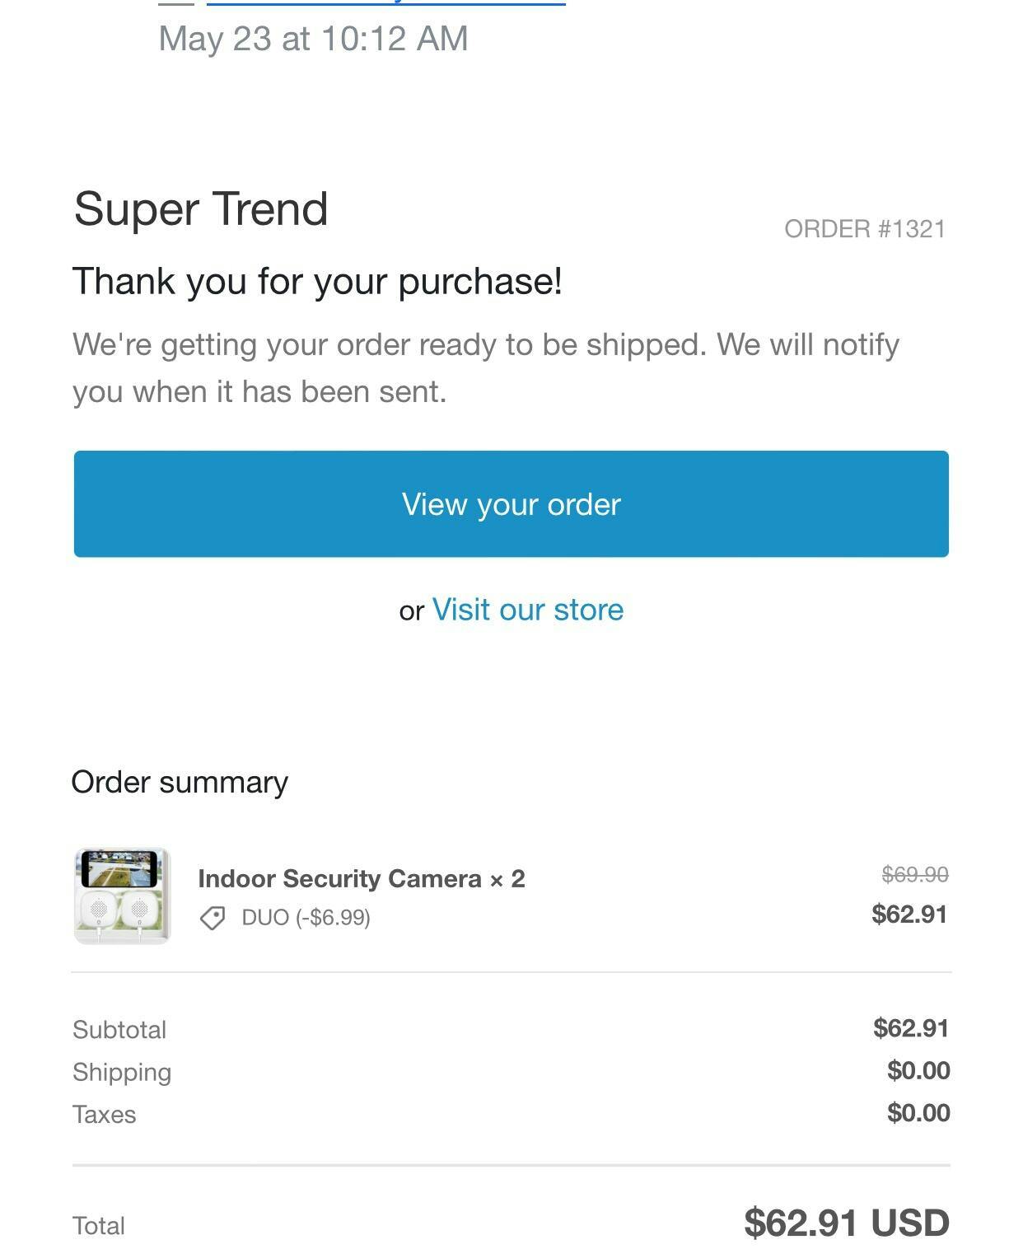Click the $62.91 item price under $69.90
Image resolution: width=1023 pixels, height=1249 pixels.
[910, 914]
